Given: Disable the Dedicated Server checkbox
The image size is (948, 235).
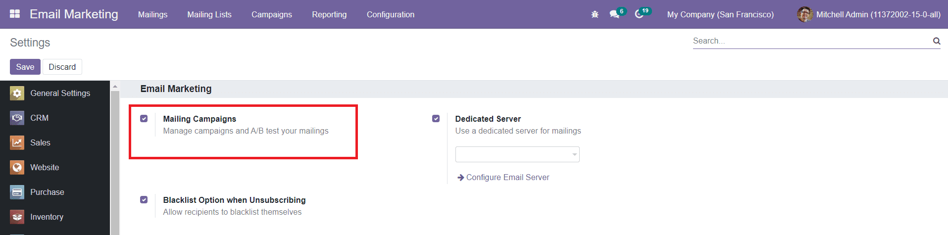Looking at the screenshot, I should (x=436, y=119).
